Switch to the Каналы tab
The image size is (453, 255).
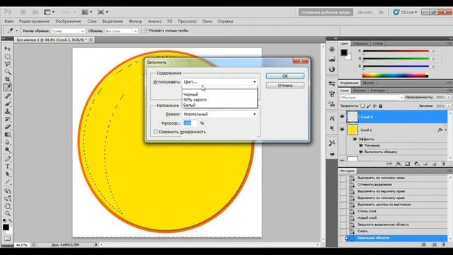click(x=360, y=91)
